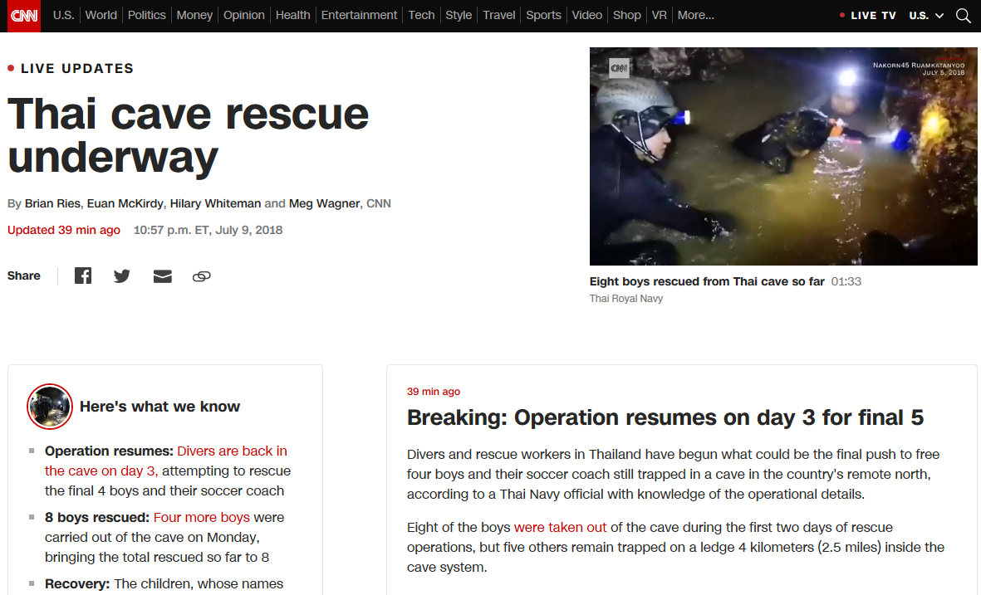Image resolution: width=981 pixels, height=595 pixels.
Task: Go to the VR section
Action: tap(660, 15)
